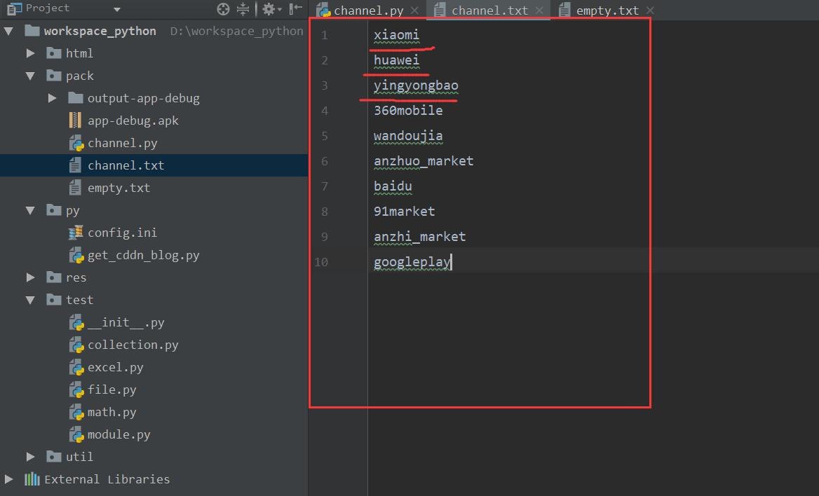Close the empty.txt tab

[x=650, y=11]
